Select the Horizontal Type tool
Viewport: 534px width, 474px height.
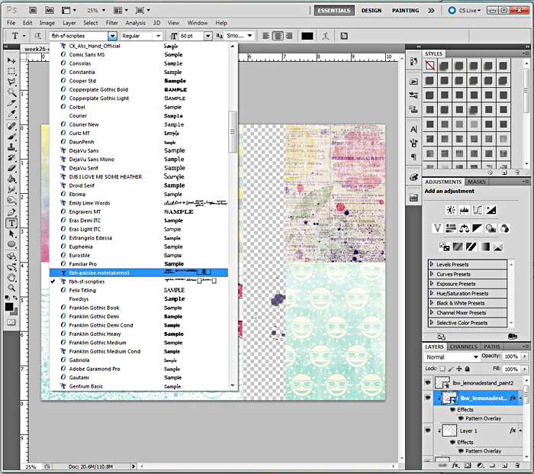(11, 223)
